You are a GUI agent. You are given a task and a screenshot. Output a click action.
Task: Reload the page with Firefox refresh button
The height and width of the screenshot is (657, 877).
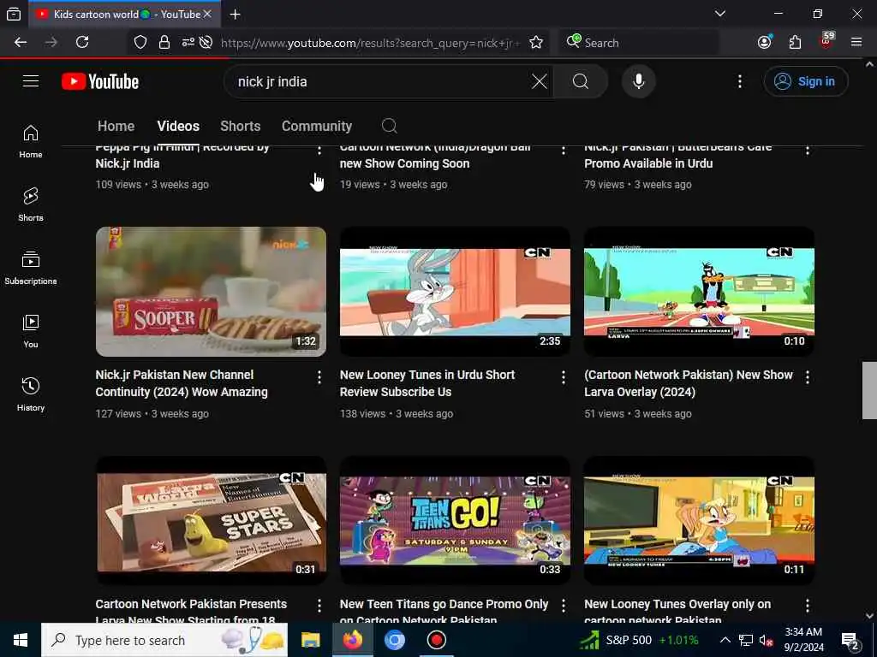[x=82, y=43]
